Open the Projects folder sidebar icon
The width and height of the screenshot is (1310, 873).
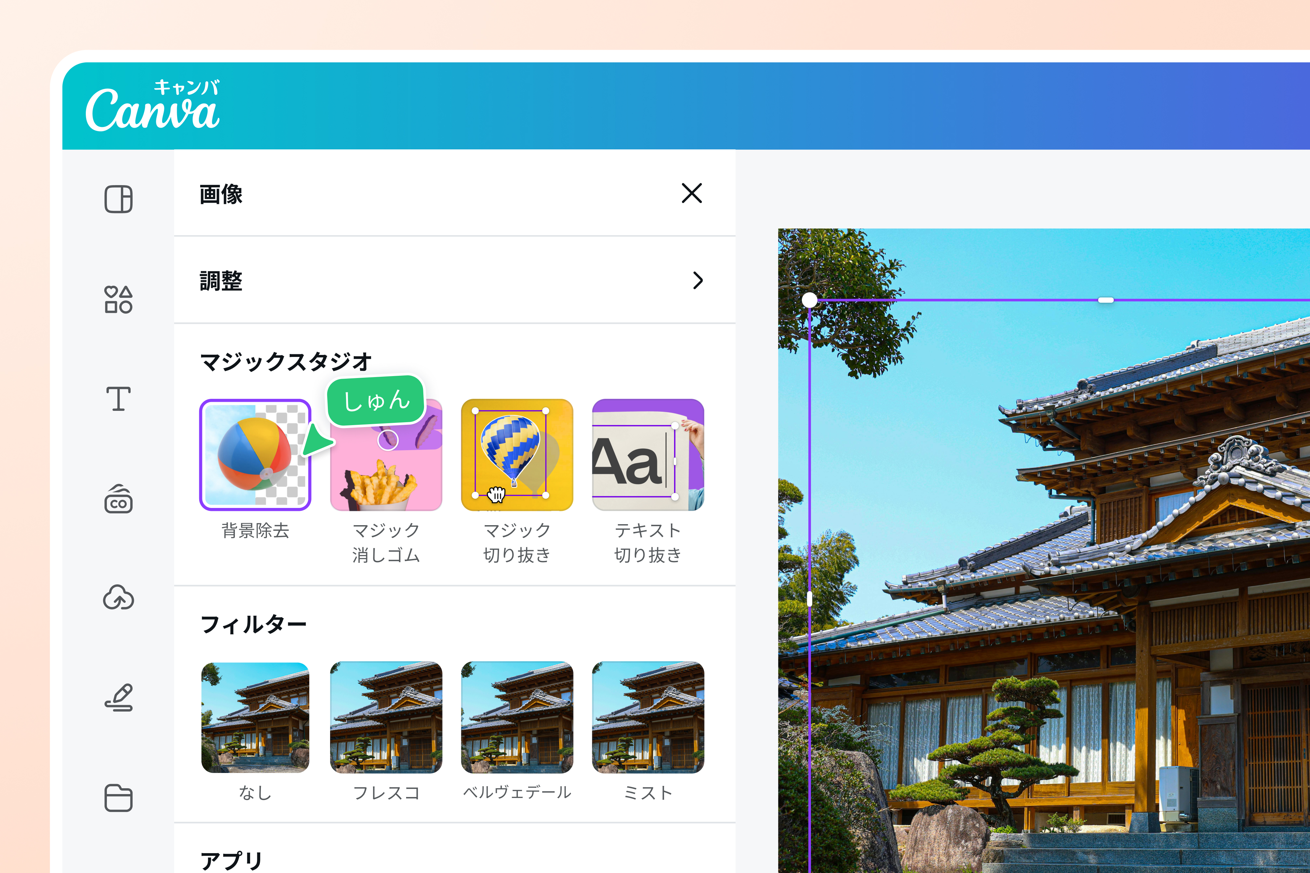coord(118,798)
